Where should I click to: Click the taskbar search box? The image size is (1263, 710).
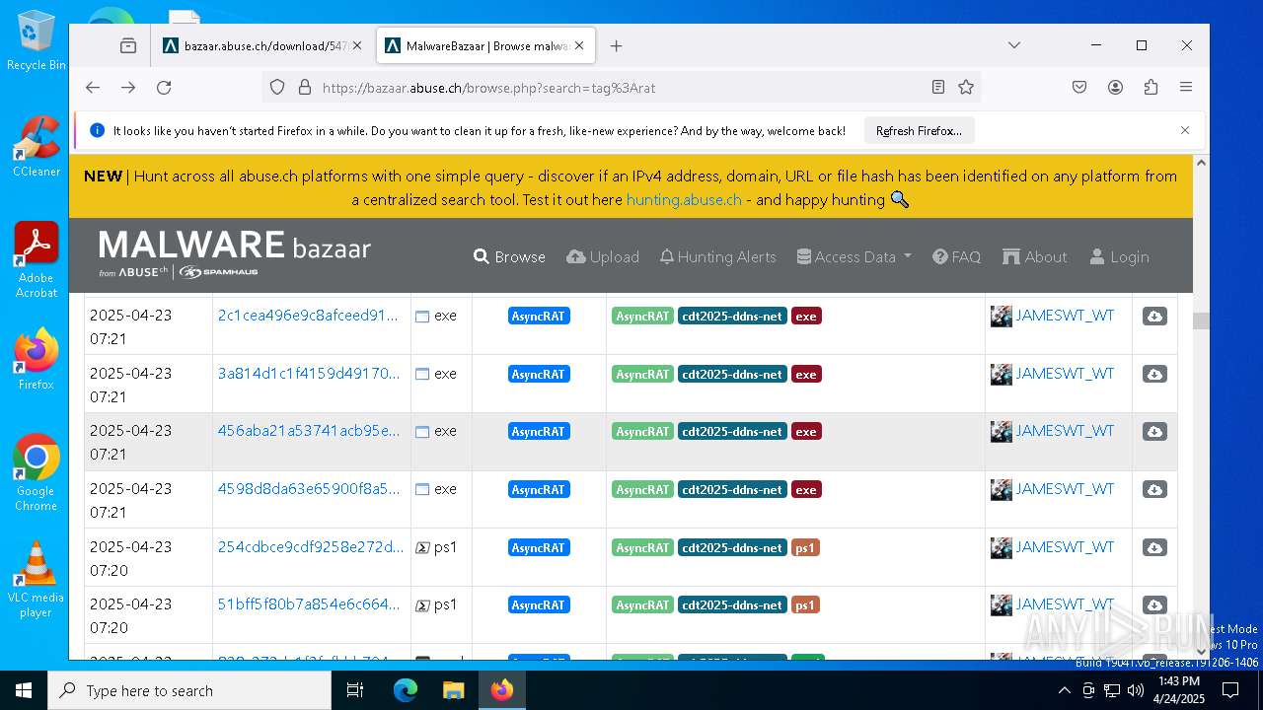(x=189, y=690)
